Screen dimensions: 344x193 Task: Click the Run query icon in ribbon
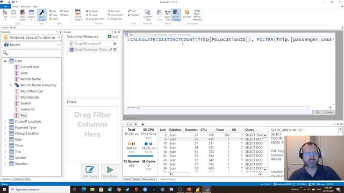coord(5,14)
